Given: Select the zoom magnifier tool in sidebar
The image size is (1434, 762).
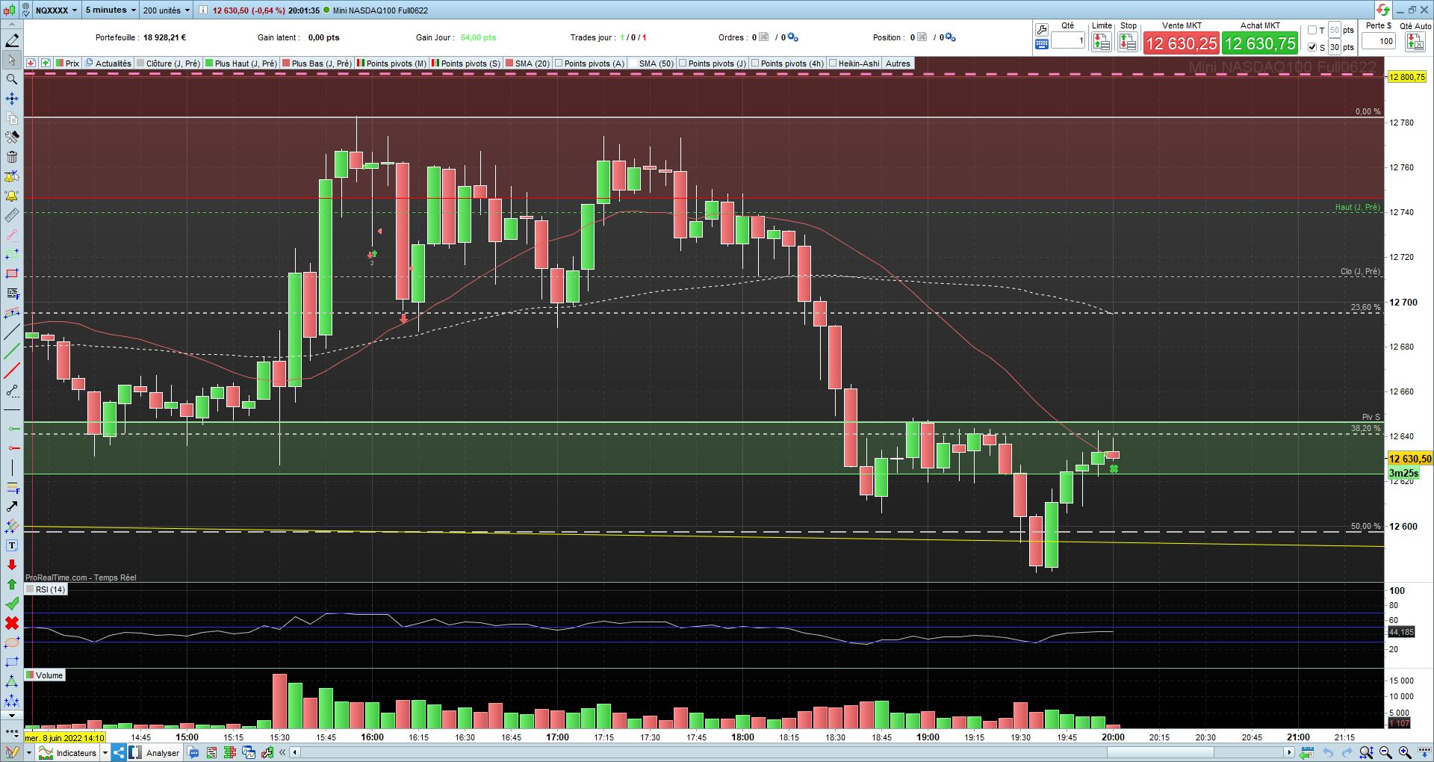Looking at the screenshot, I should tap(12, 79).
